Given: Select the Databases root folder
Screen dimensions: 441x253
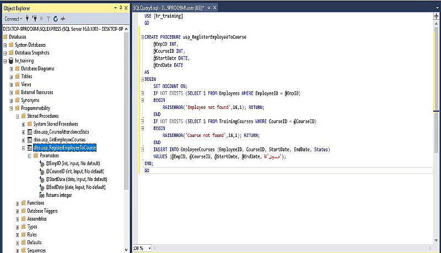Looking at the screenshot, I should click(x=18, y=37).
